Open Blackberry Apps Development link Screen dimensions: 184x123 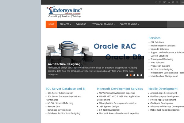165,96
